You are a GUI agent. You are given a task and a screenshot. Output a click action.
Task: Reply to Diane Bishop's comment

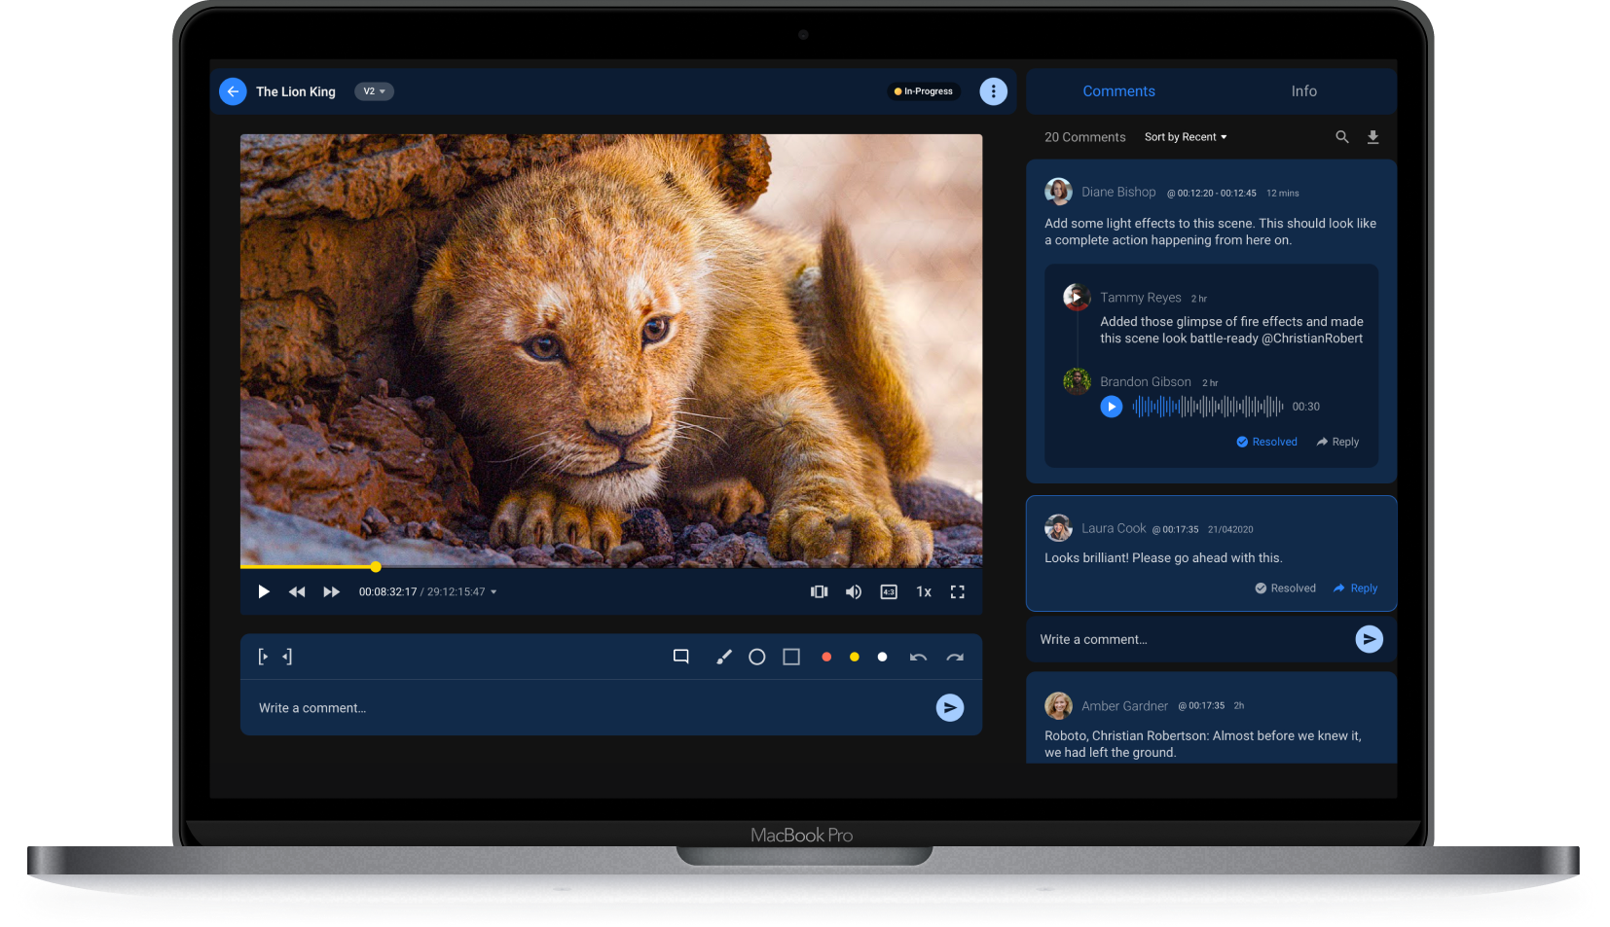click(1336, 442)
